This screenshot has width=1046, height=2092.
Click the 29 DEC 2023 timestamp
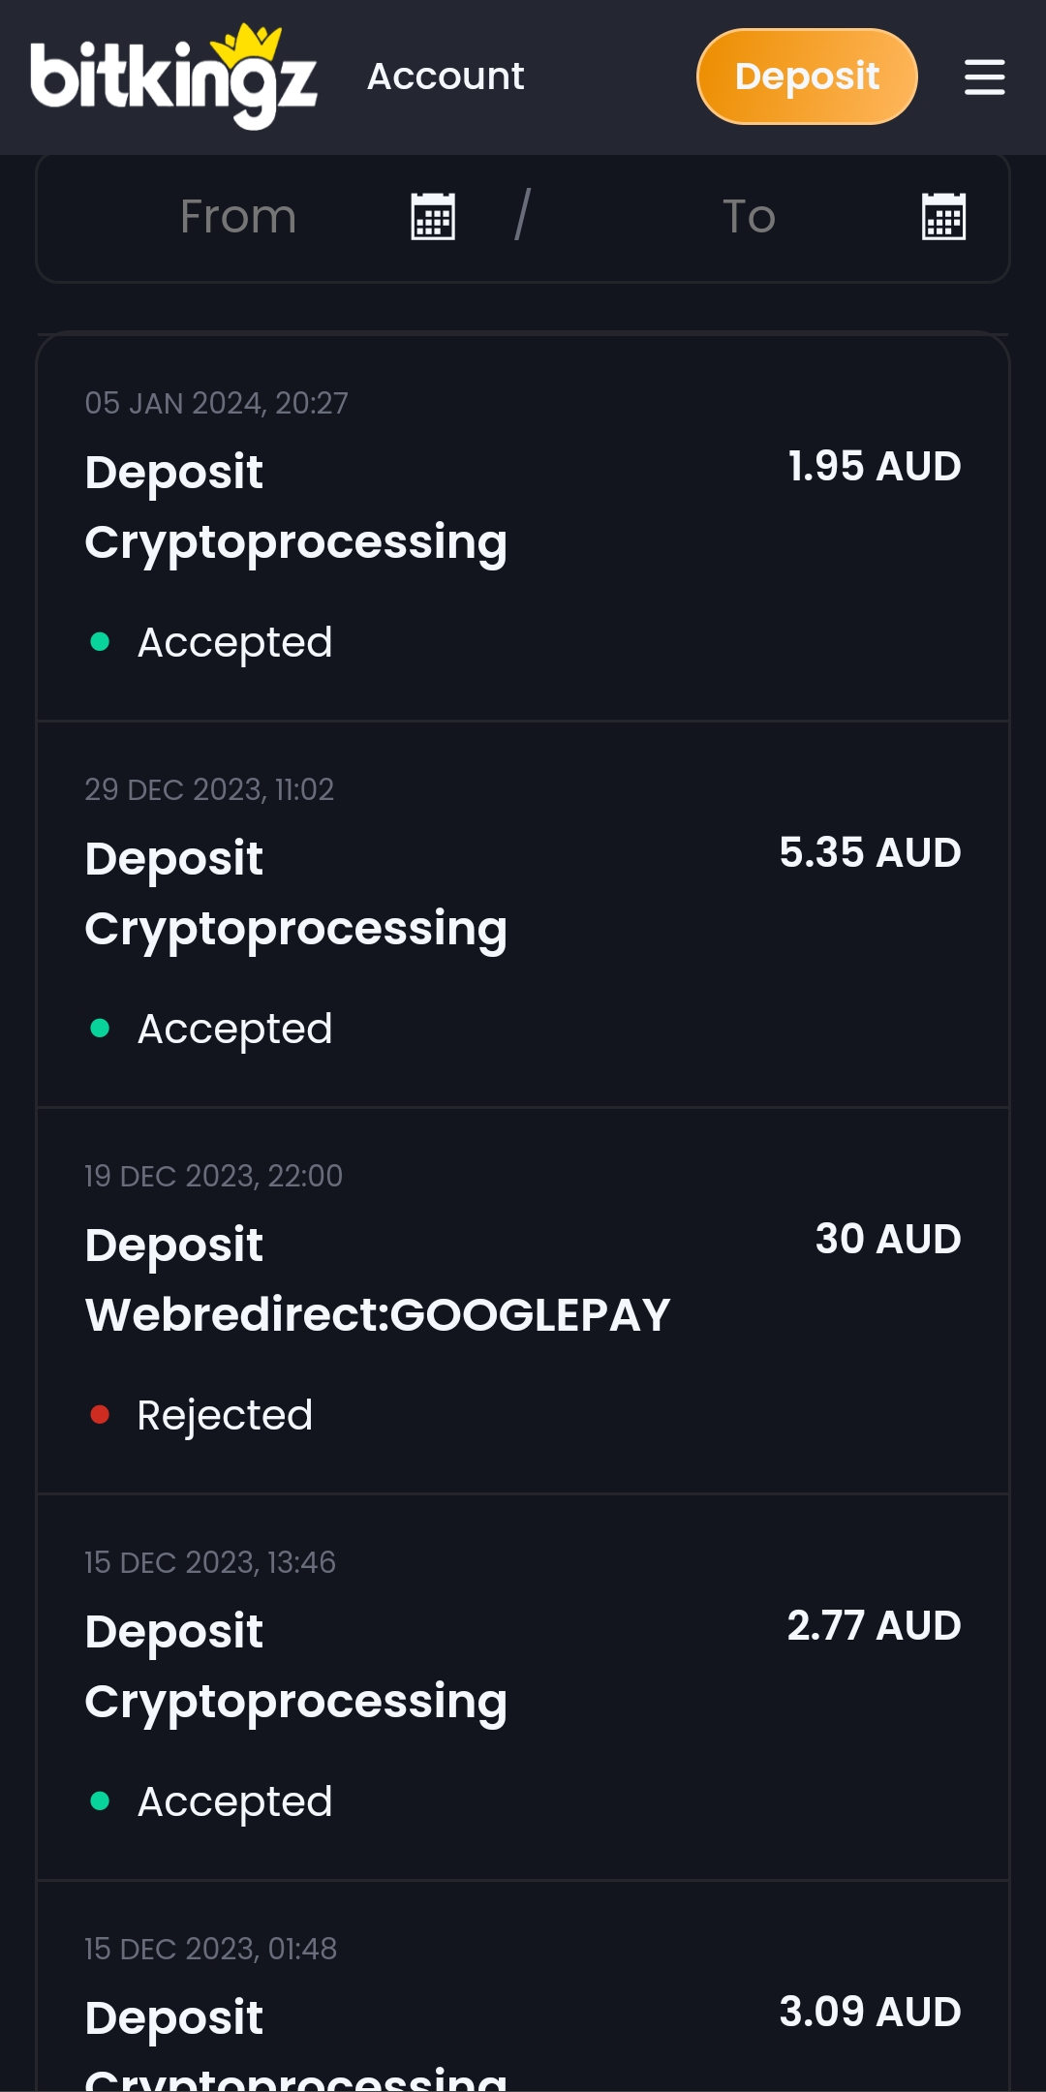[209, 789]
